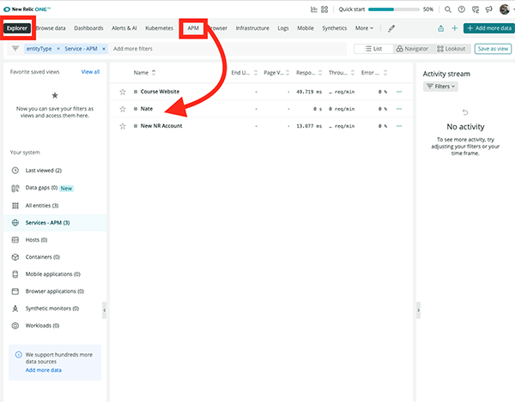Click the pencil edit navigation icon
This screenshot has width=515, height=402.
(391, 28)
